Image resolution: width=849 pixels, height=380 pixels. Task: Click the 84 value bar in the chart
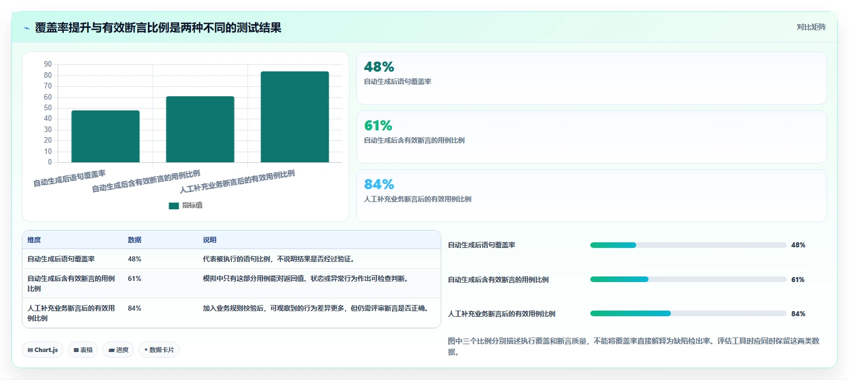pyautogui.click(x=295, y=117)
